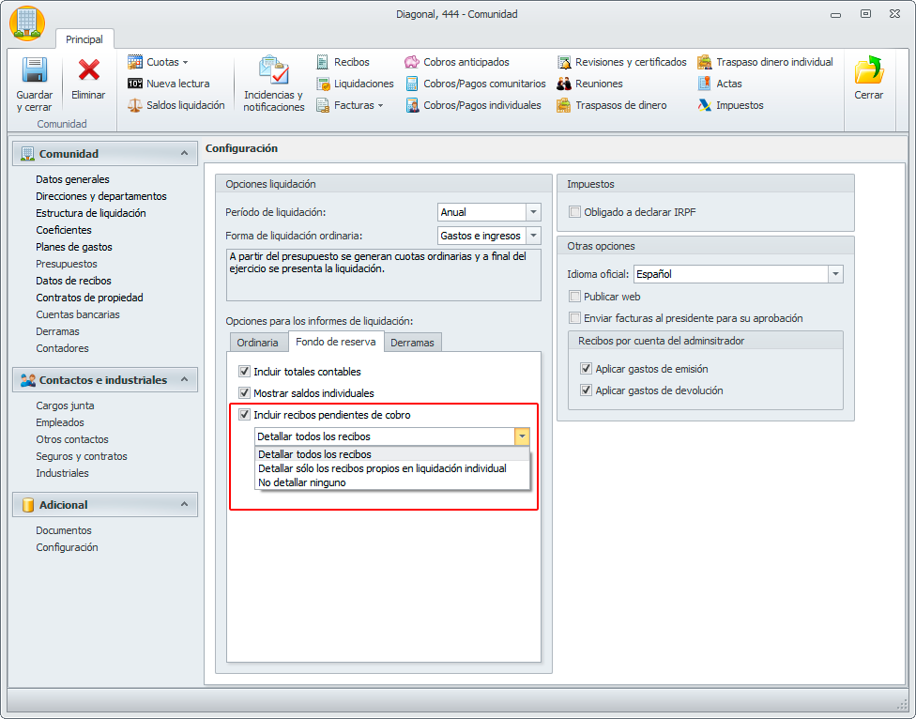This screenshot has width=916, height=719.
Task: Click the Contactos e industriales people icon
Action: click(27, 379)
